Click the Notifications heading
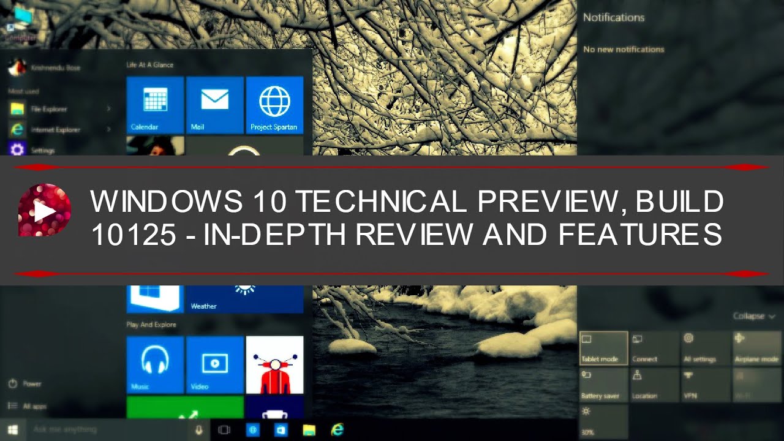Screen dimensions: 784x441 tap(614, 18)
